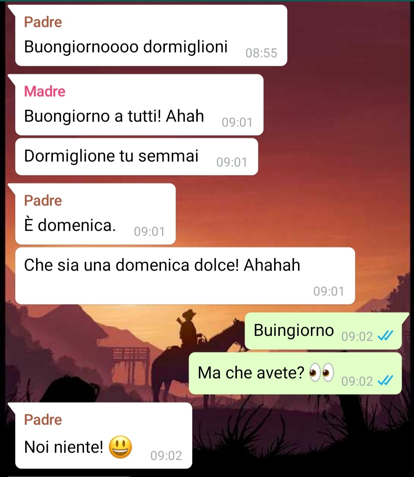Select 'Che sia una domenica dolce! Ahahah' message
414x477 pixels.
pos(185,276)
